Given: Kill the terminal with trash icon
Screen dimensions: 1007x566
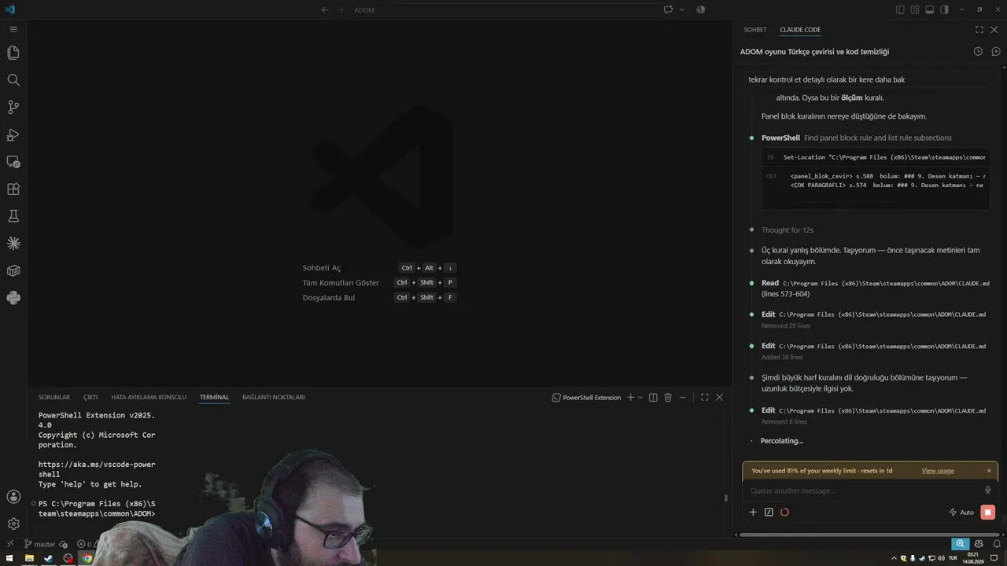Looking at the screenshot, I should [668, 398].
